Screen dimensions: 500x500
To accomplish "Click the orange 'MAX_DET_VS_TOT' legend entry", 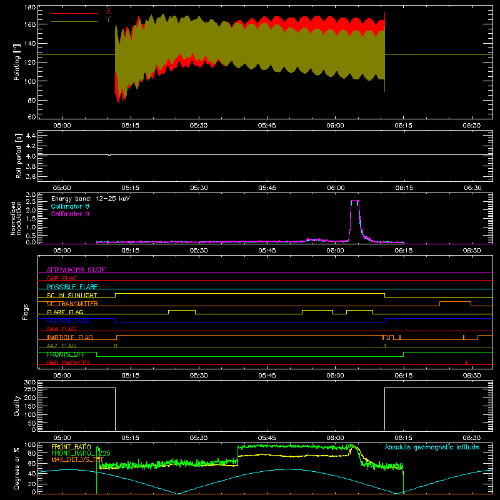I will point(77,459).
